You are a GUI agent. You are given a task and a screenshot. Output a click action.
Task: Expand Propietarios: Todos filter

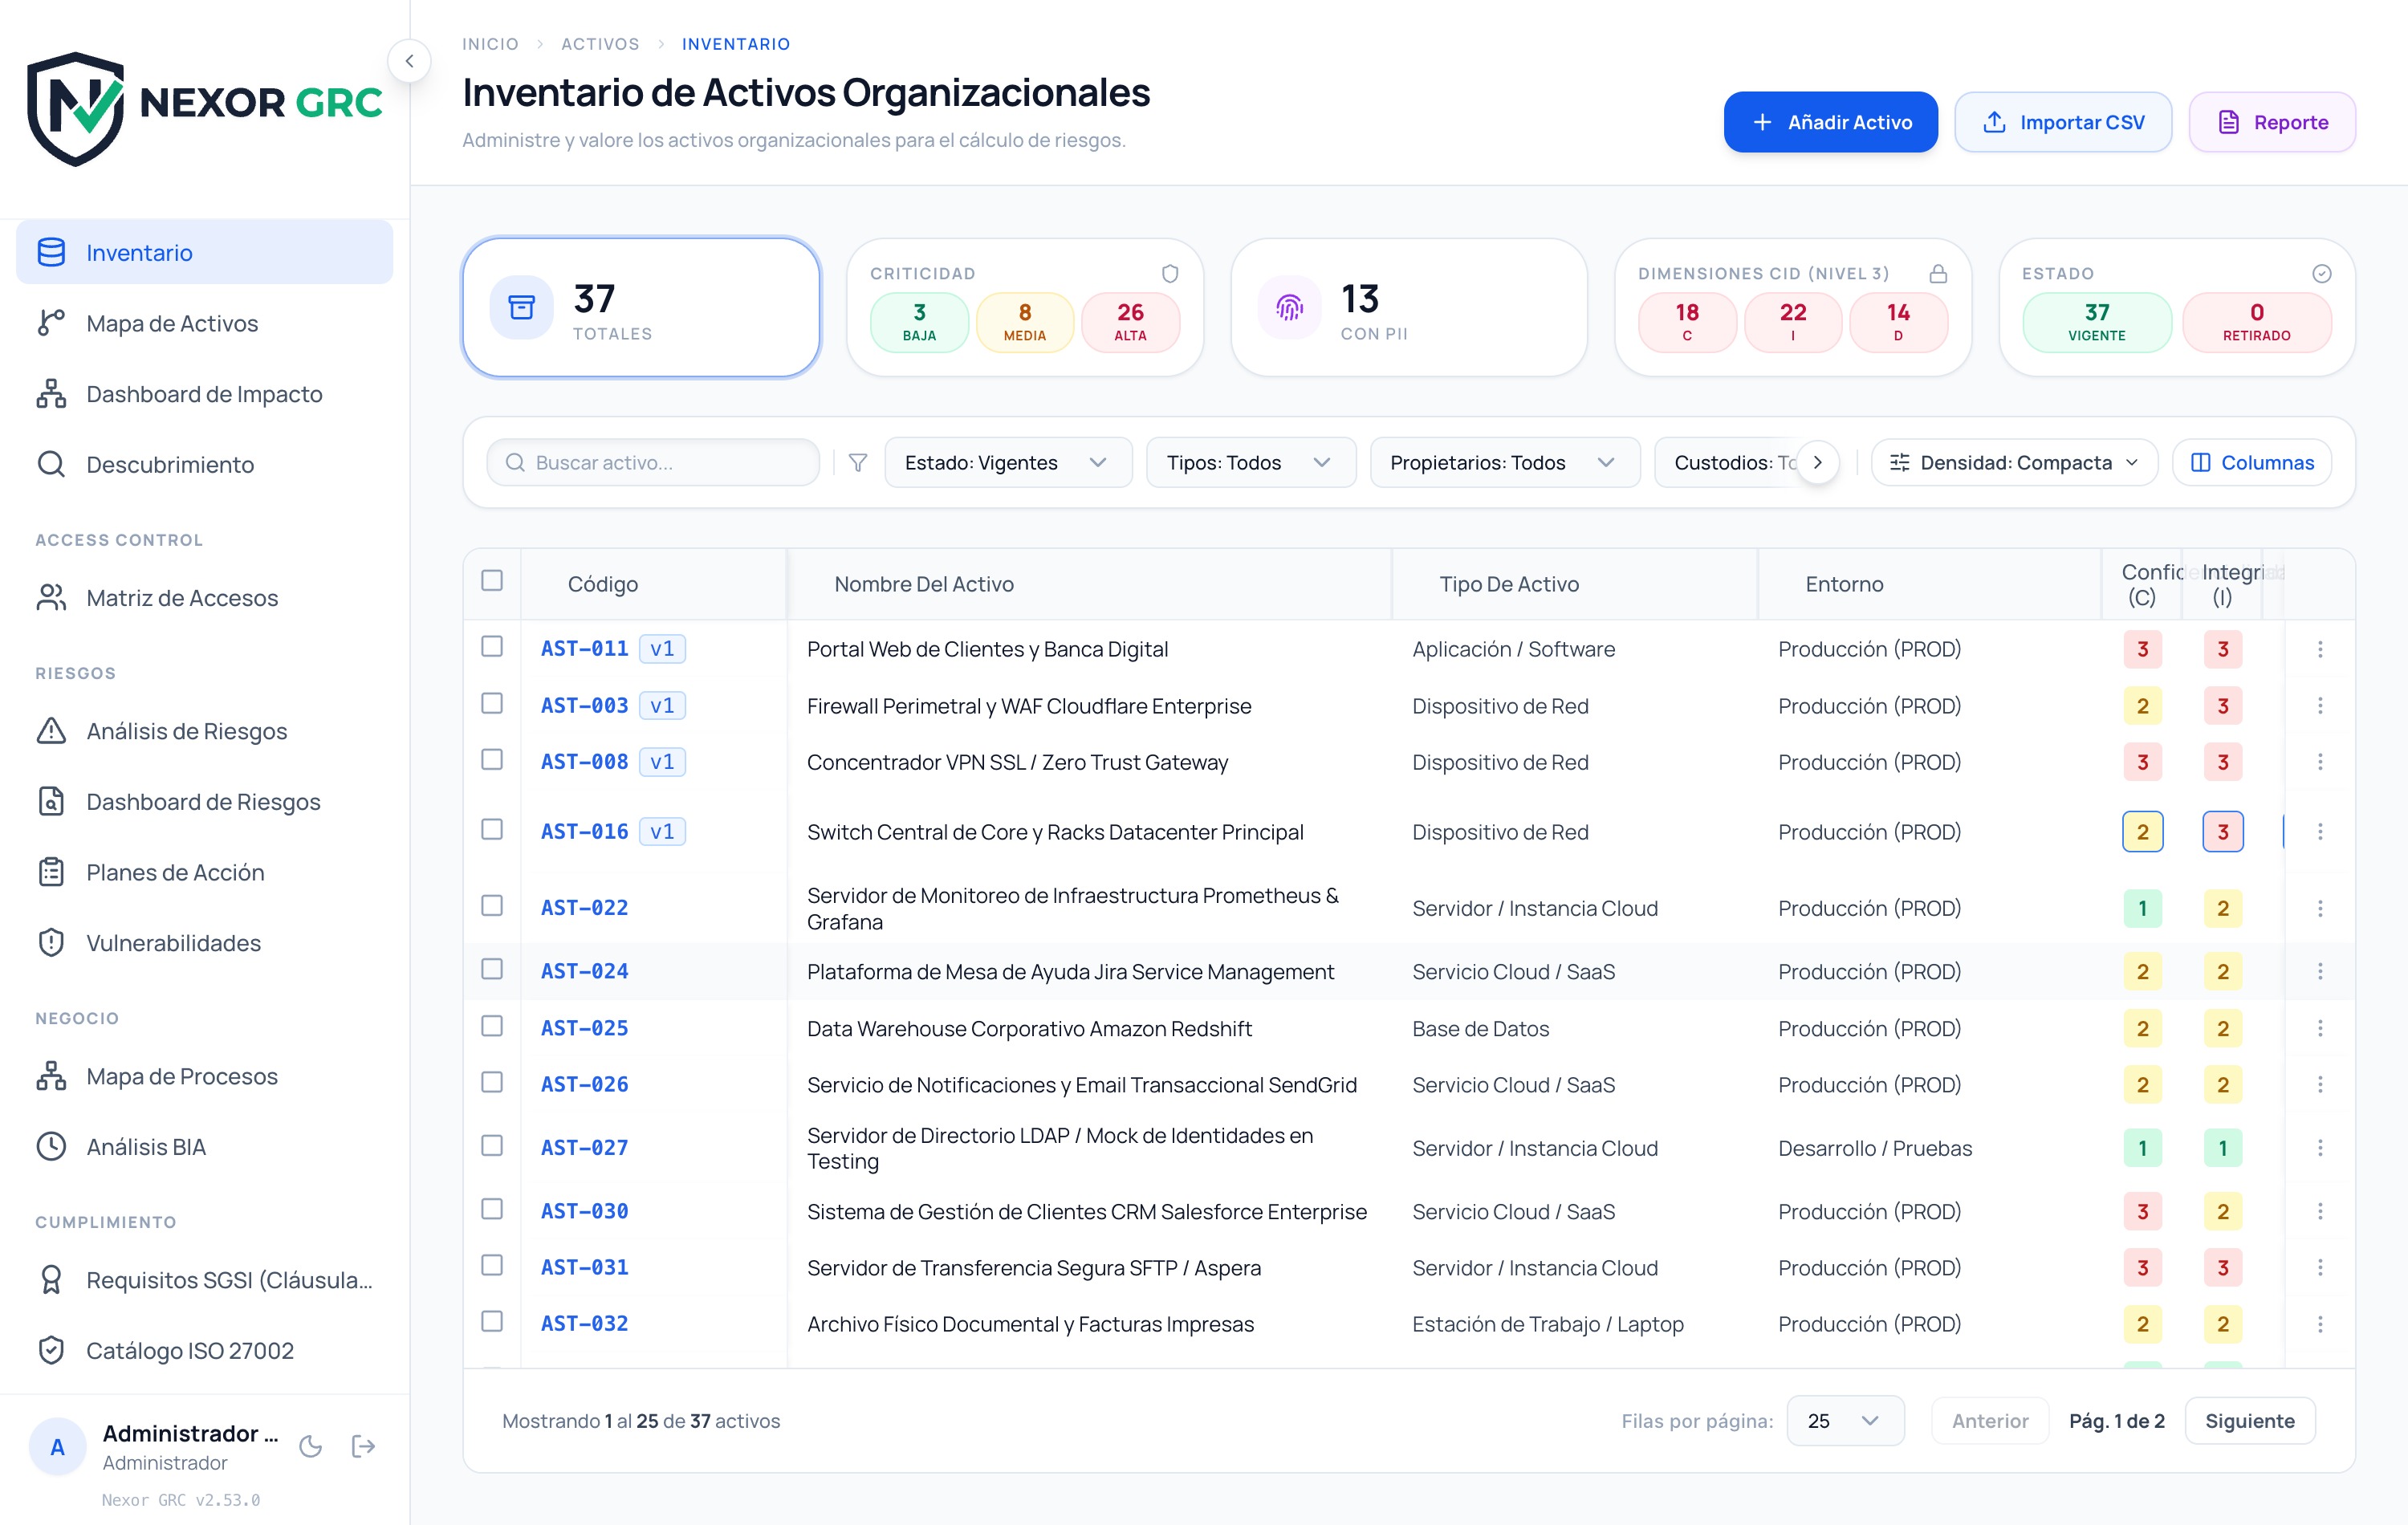click(x=1504, y=463)
